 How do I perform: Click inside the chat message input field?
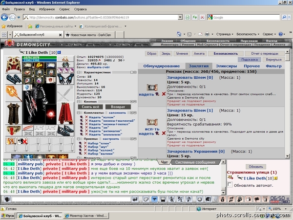(71, 199)
